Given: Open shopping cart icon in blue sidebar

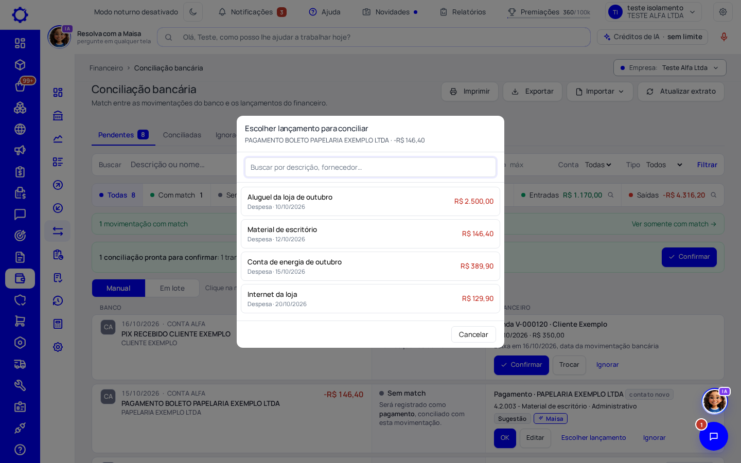Looking at the screenshot, I should point(20,321).
